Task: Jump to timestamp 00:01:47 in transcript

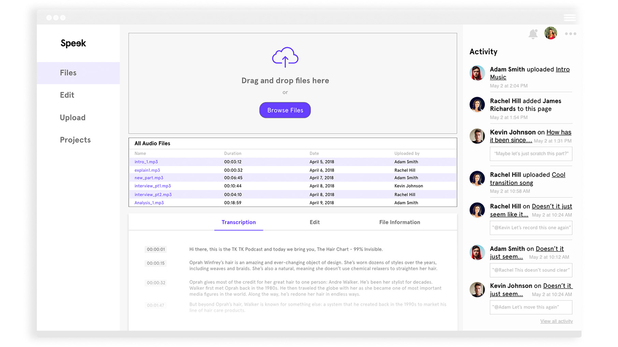Action: click(156, 305)
